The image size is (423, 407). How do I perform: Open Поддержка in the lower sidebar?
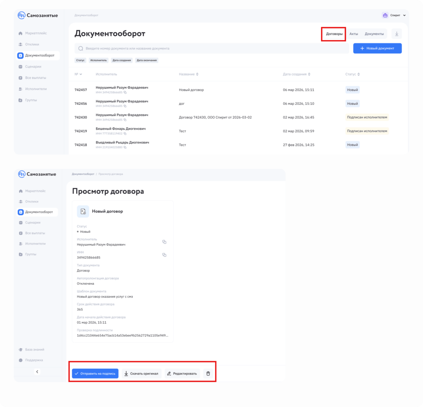coord(33,360)
